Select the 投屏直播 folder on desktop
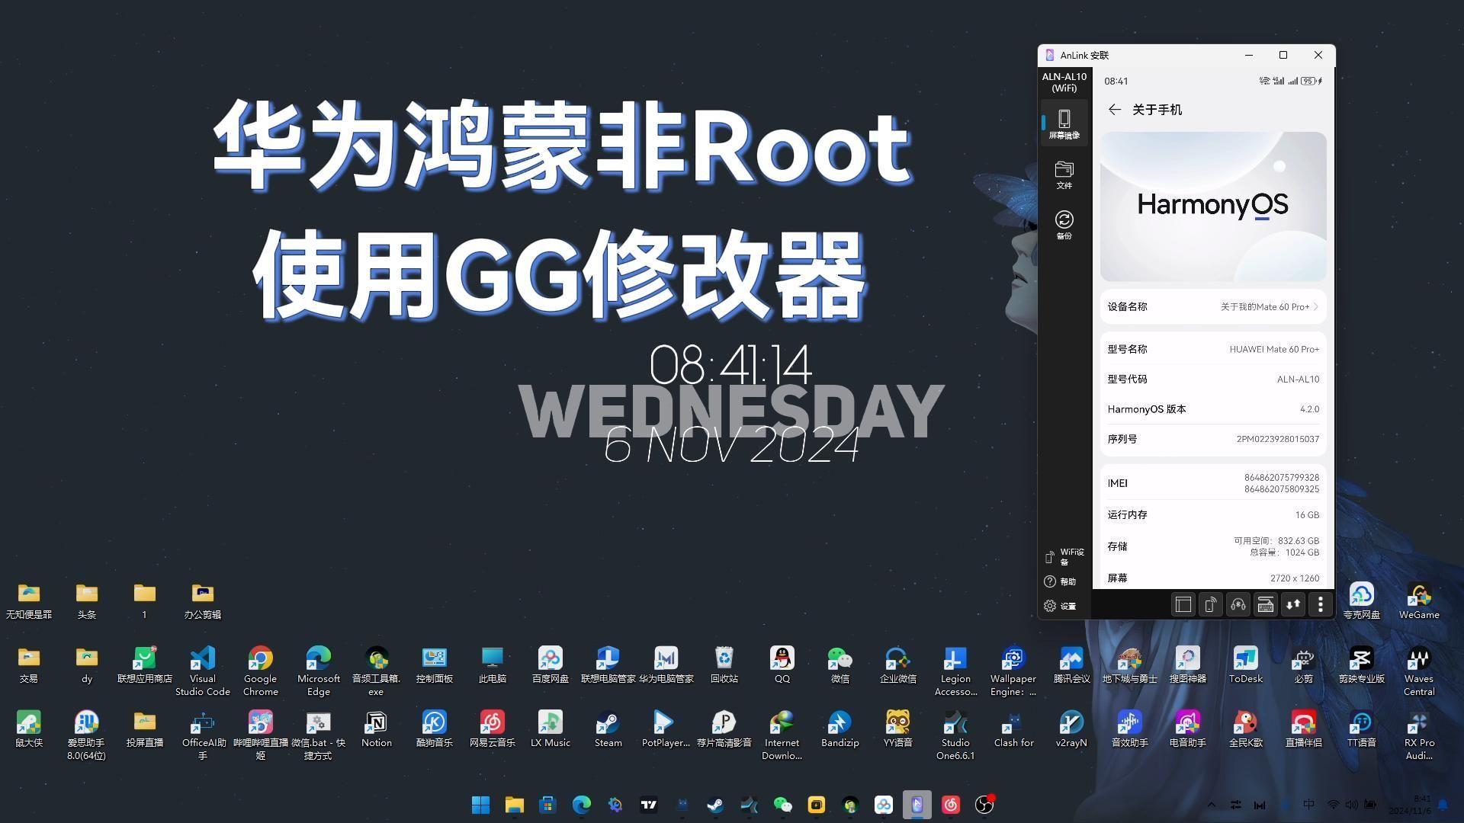1464x823 pixels. click(x=144, y=729)
